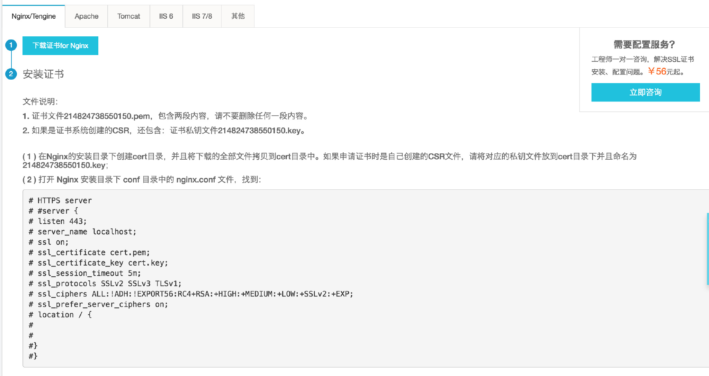This screenshot has height=376, width=709.
Task: Switch to the IIS 6 tab
Action: 166,16
